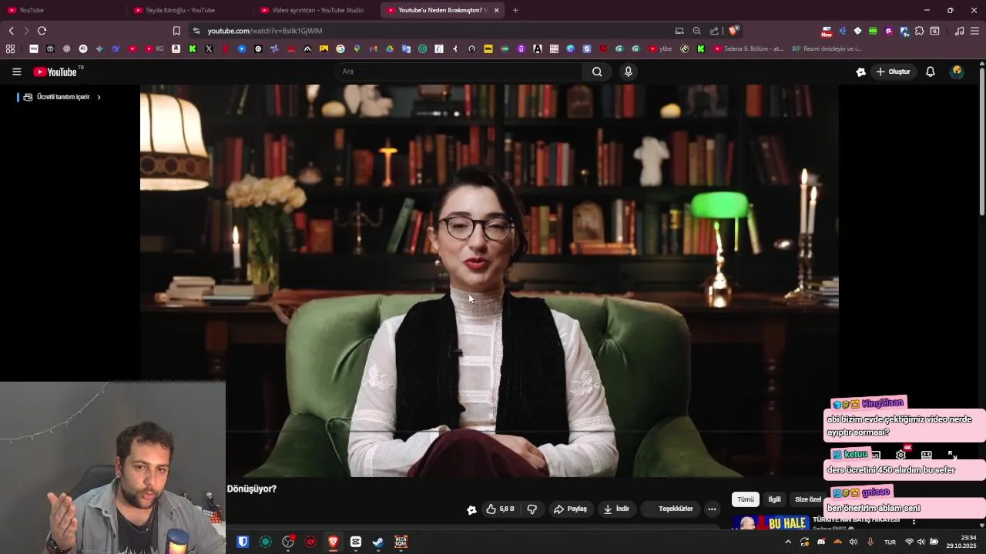This screenshot has width=986, height=554.
Task: Open the account avatar menu
Action: 957,72
